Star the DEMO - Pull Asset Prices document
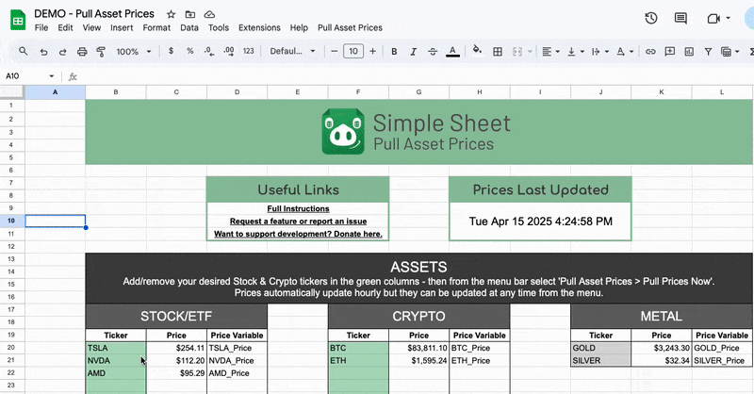Viewport: 754px width, 394px height. [171, 14]
